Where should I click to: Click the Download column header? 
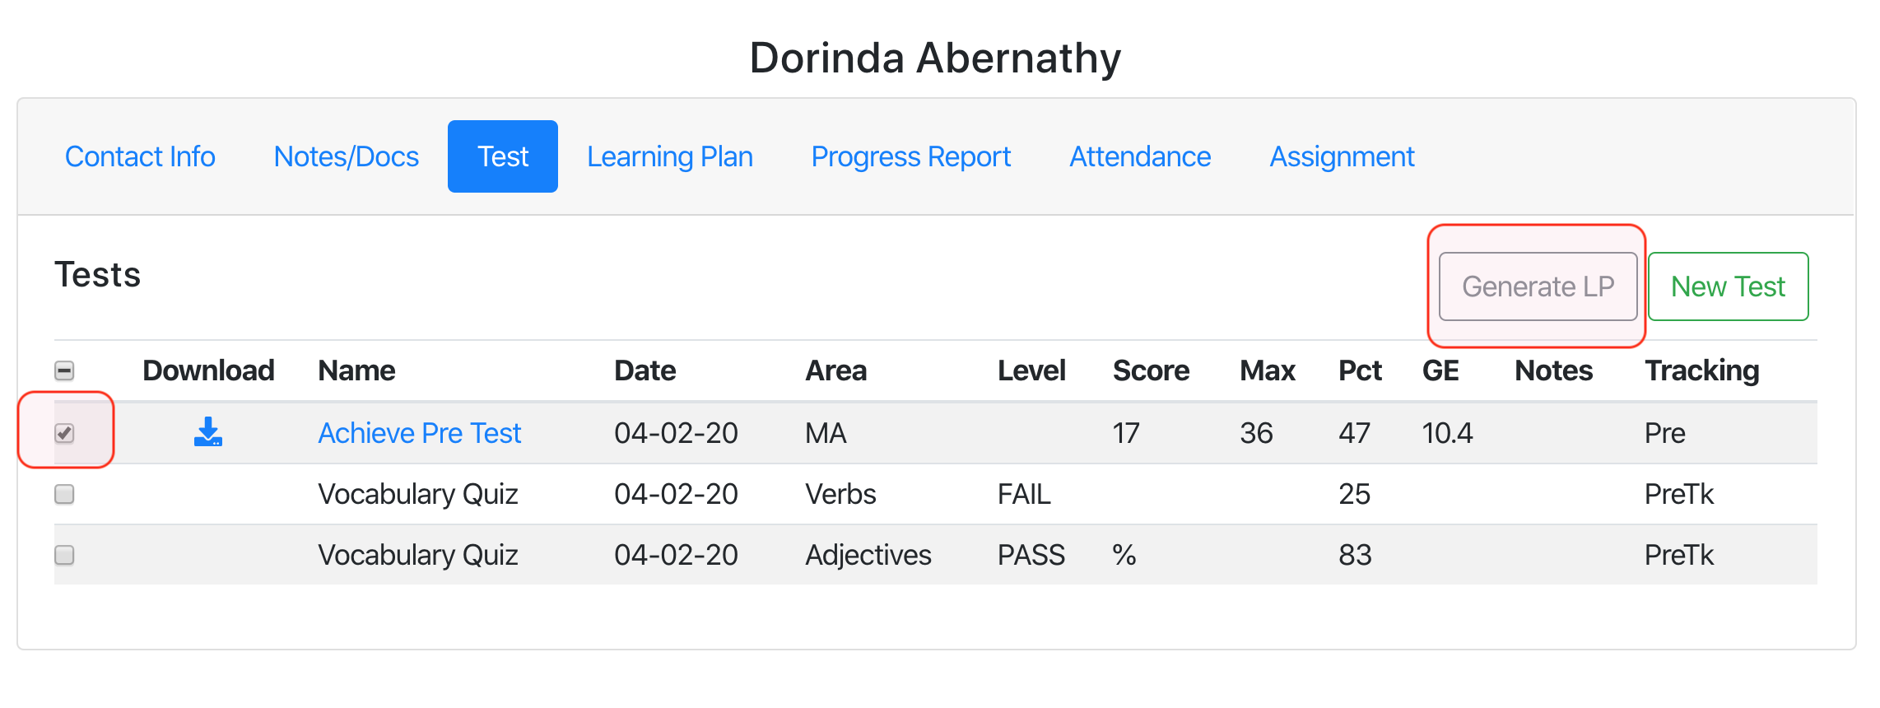click(208, 370)
